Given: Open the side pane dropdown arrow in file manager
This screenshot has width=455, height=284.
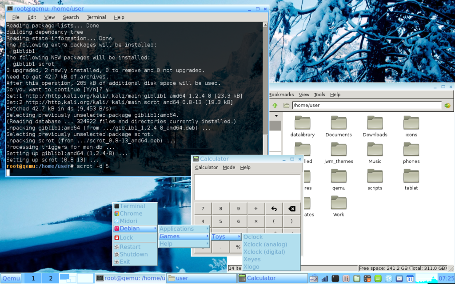Looking at the screenshot, I should pyautogui.click(x=275, y=116).
